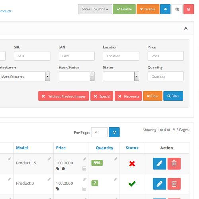This screenshot has height=199, width=199.
Task: Toggle the Discounts filter button
Action: pos(128,96)
